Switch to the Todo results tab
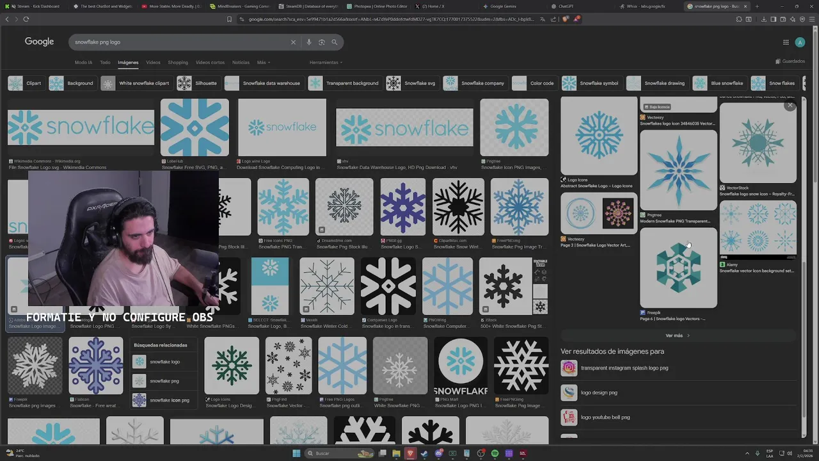Viewport: 819px width, 461px height. (105, 62)
